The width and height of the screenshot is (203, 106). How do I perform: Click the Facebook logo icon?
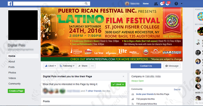(x=10, y=3)
